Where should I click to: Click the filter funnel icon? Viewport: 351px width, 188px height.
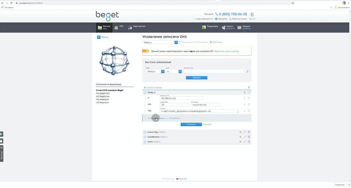pos(249,87)
